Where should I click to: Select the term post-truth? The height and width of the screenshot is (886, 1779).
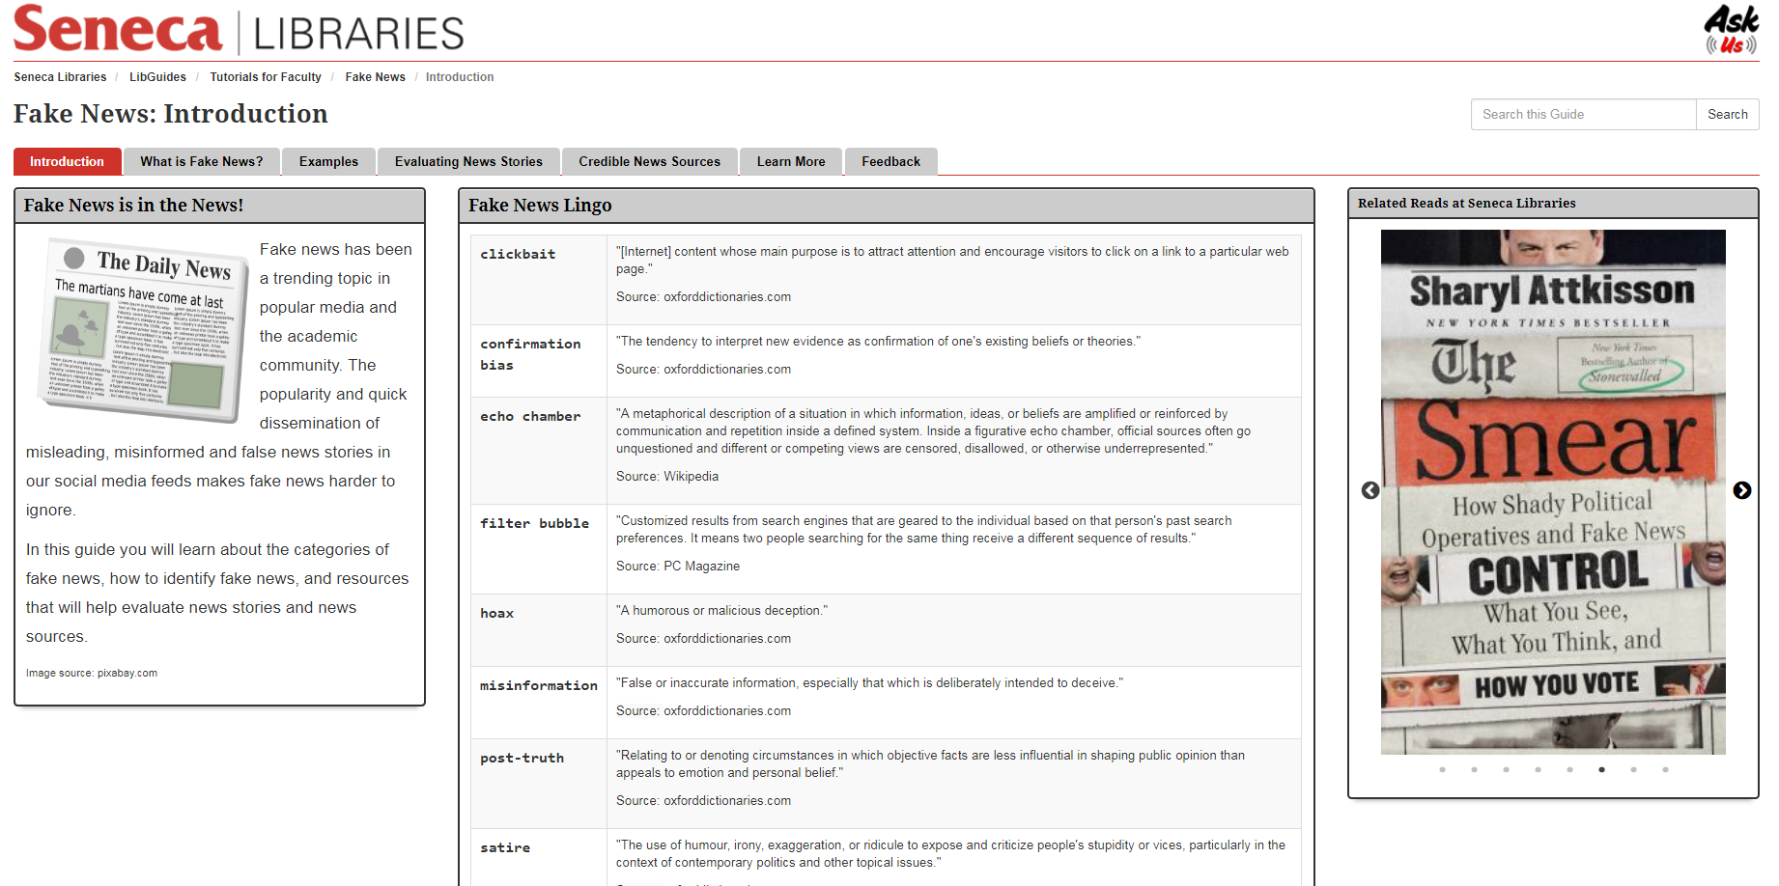522,758
